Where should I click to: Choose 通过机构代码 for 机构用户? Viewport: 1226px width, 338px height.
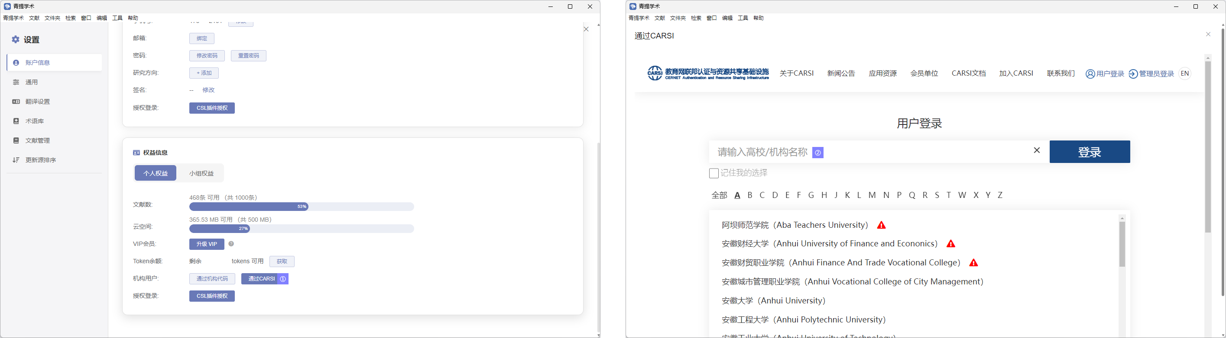coord(212,279)
